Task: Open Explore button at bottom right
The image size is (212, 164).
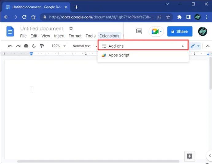Action: 190,156
